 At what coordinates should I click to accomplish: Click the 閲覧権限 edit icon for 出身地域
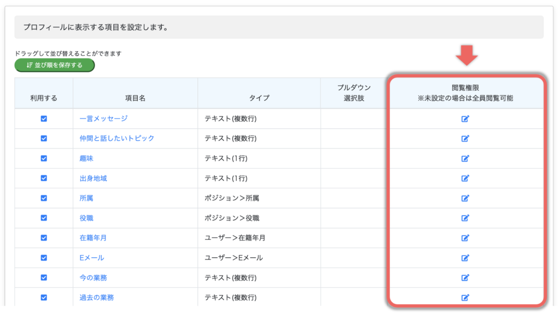(465, 178)
